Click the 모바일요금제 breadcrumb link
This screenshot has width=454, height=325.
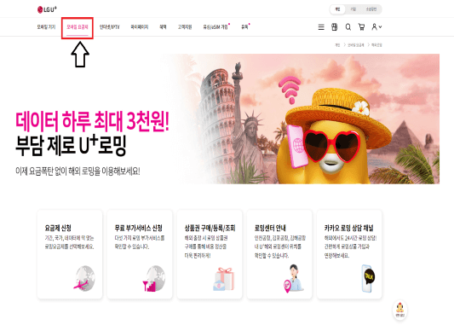355,45
